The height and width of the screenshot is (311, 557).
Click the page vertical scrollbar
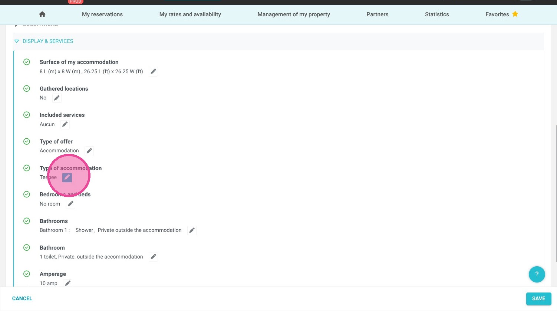tap(556, 193)
